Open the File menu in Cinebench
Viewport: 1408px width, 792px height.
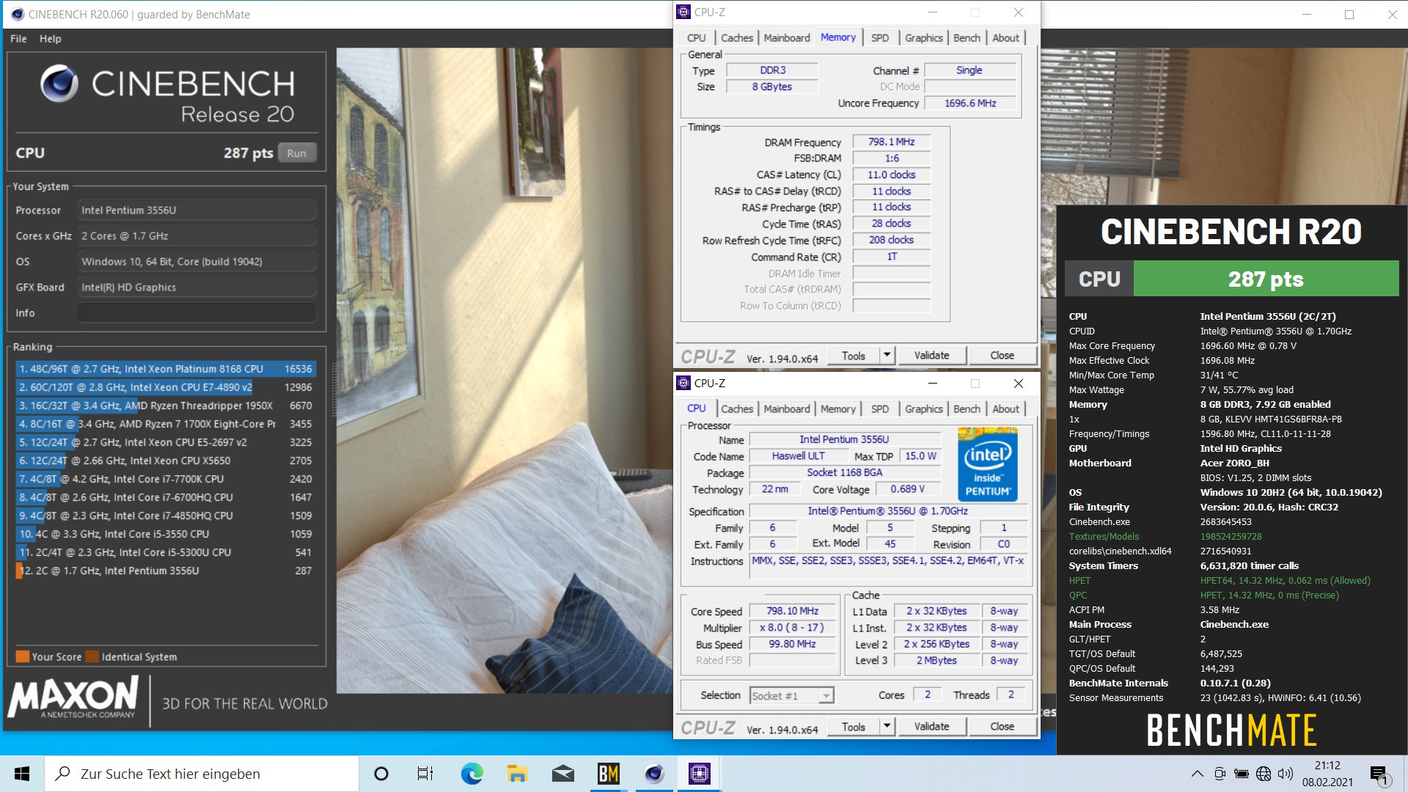click(18, 39)
